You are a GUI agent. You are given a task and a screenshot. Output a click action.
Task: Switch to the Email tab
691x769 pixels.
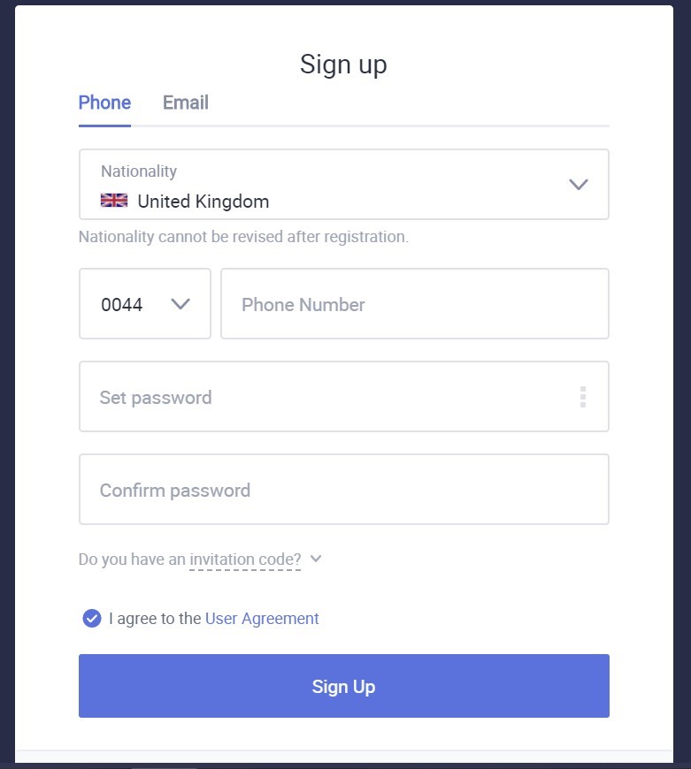tap(186, 103)
